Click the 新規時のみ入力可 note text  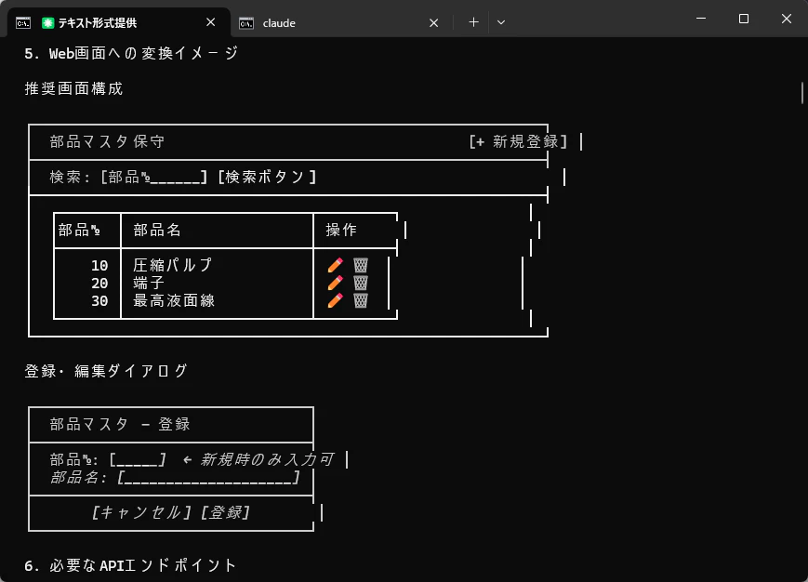pos(267,459)
